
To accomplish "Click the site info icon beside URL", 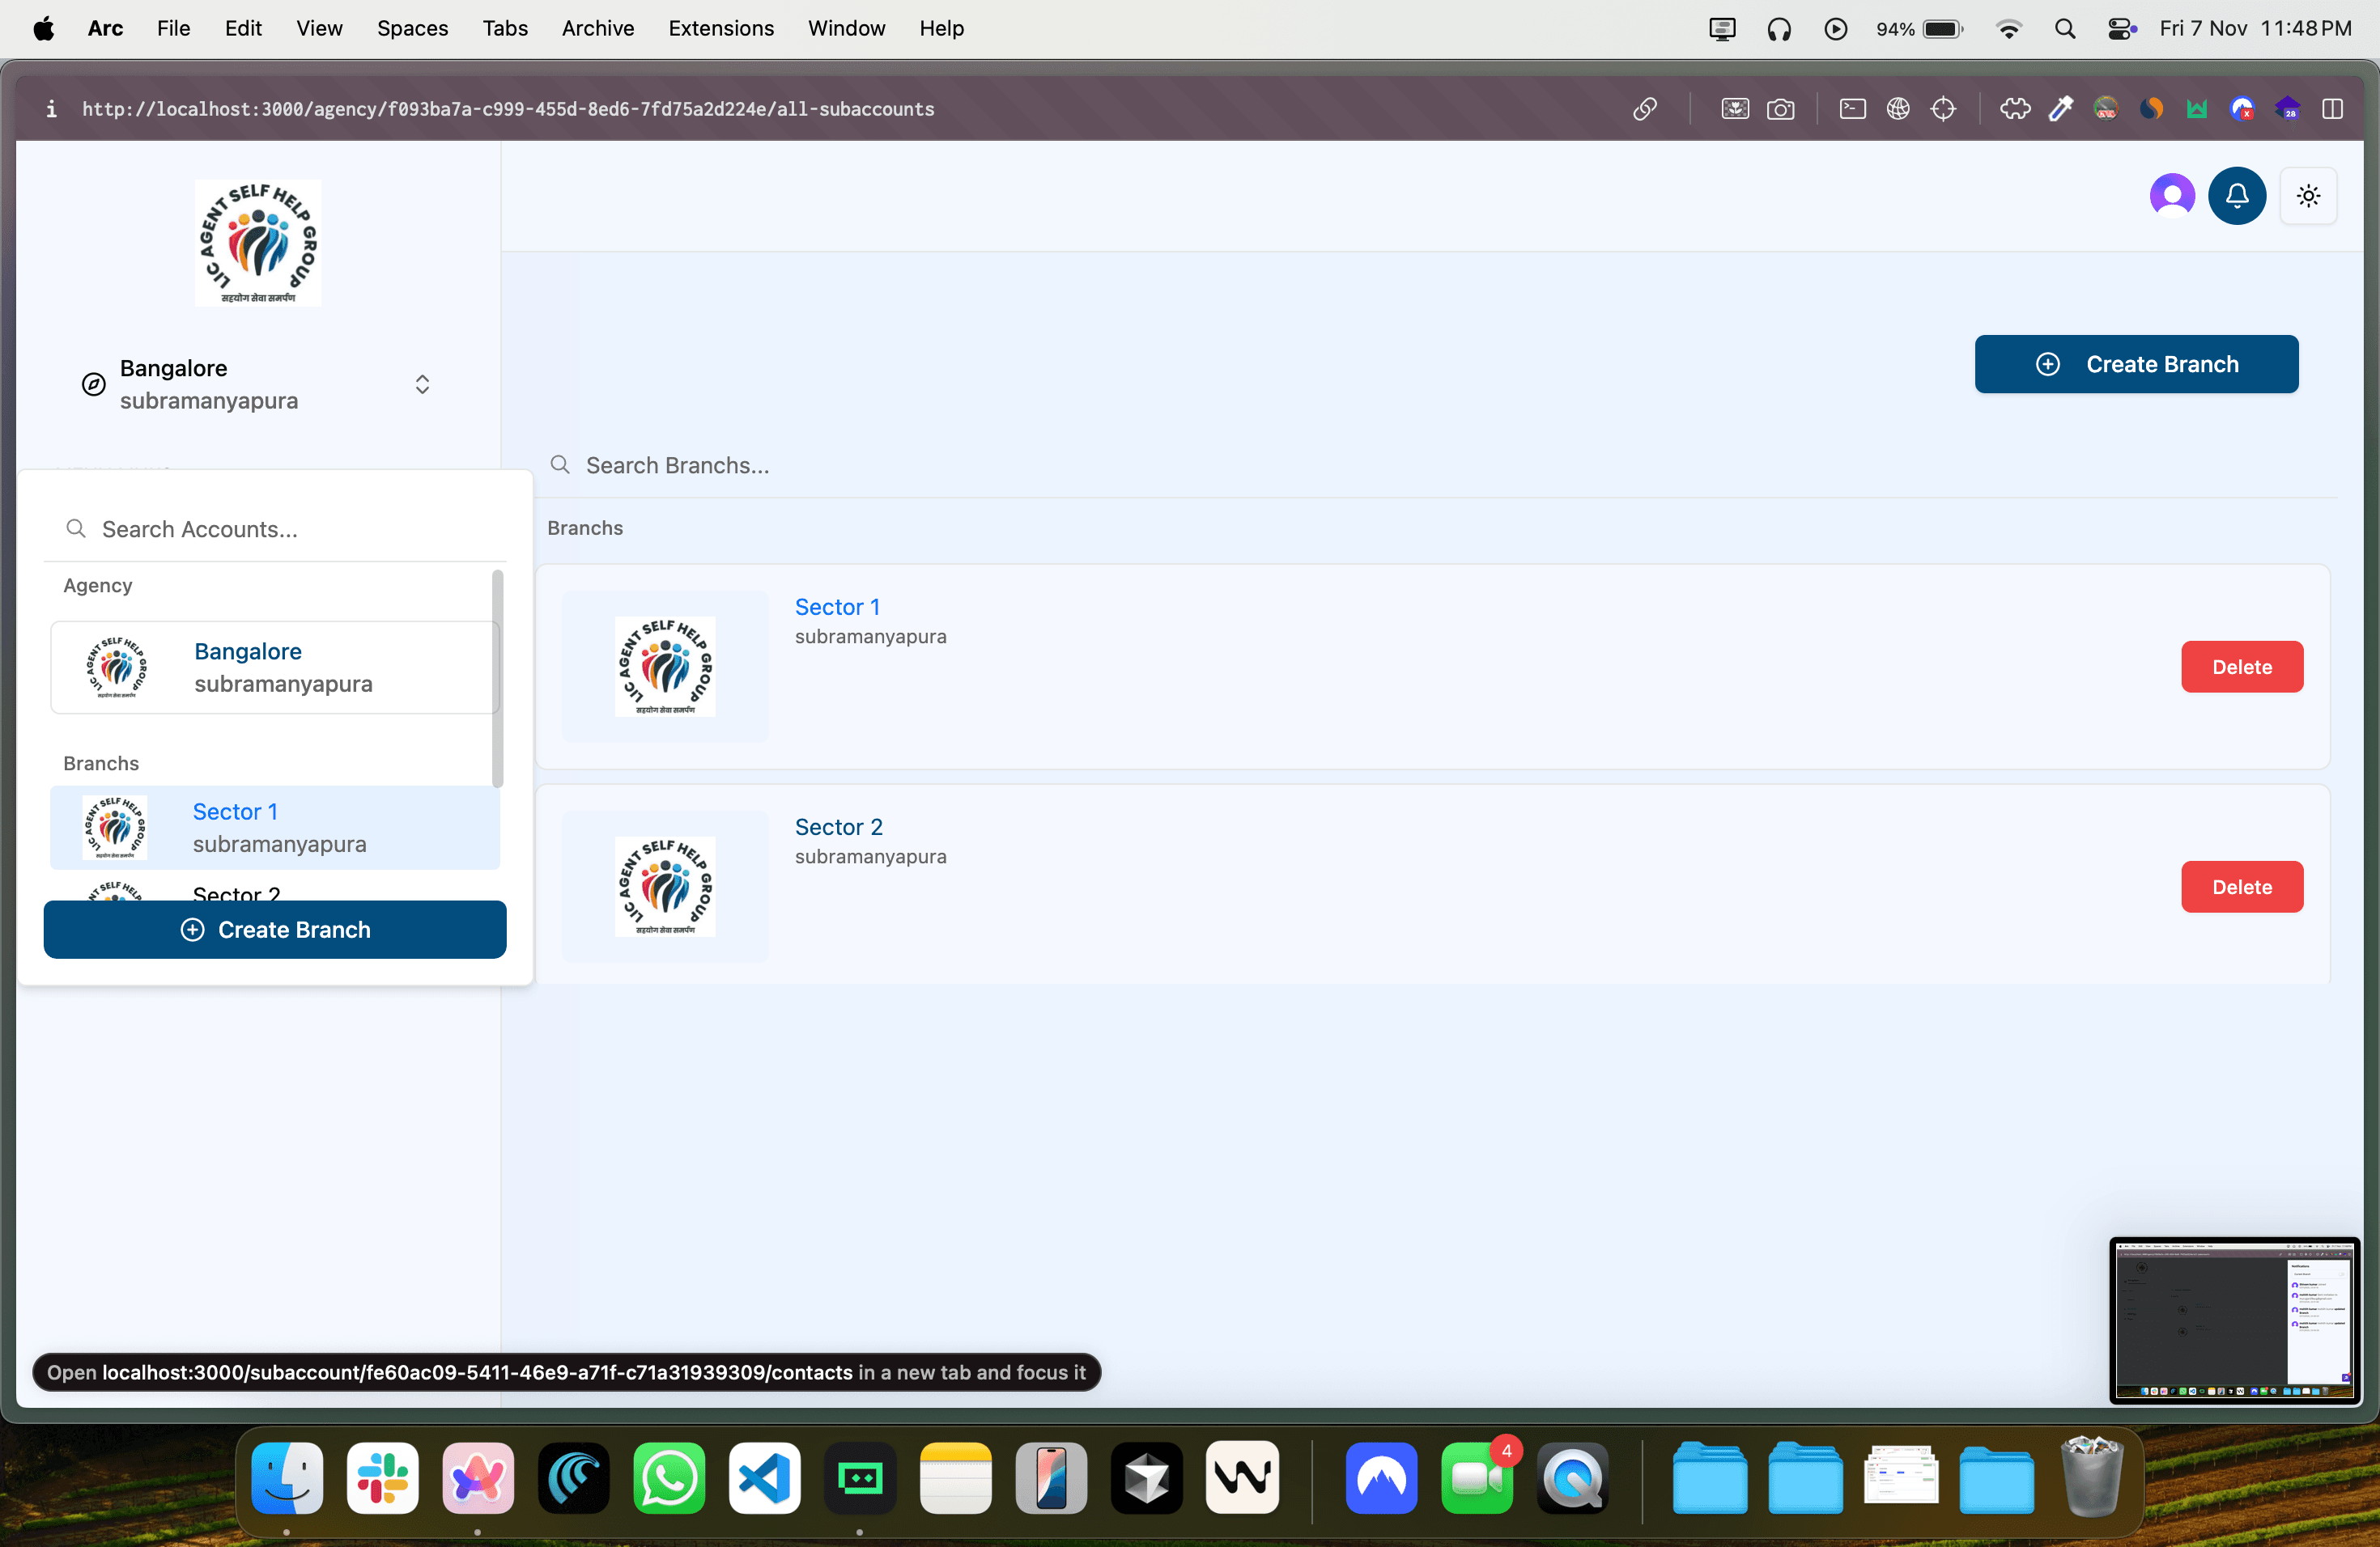I will [x=51, y=109].
